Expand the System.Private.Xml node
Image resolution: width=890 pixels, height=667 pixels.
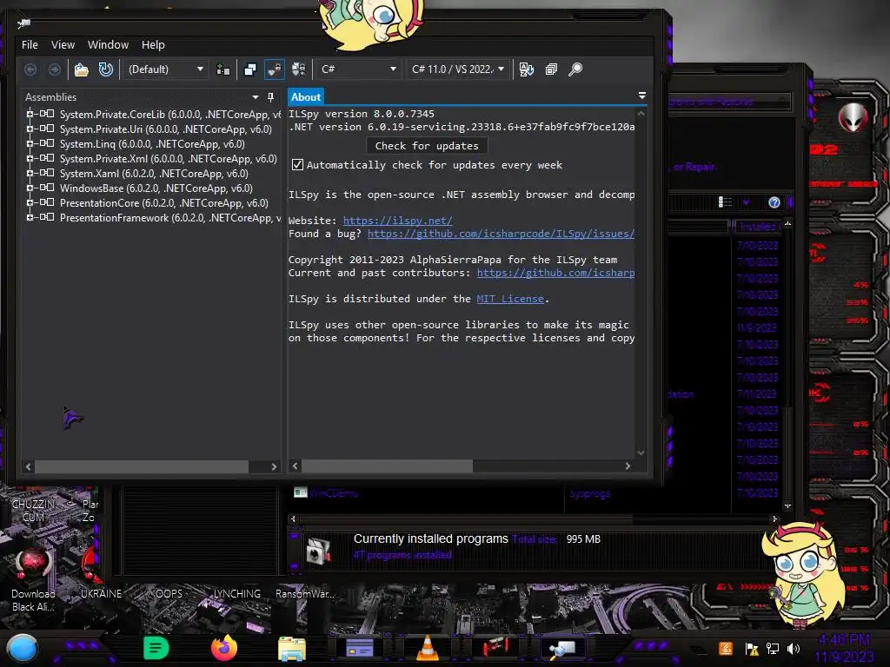(30, 158)
